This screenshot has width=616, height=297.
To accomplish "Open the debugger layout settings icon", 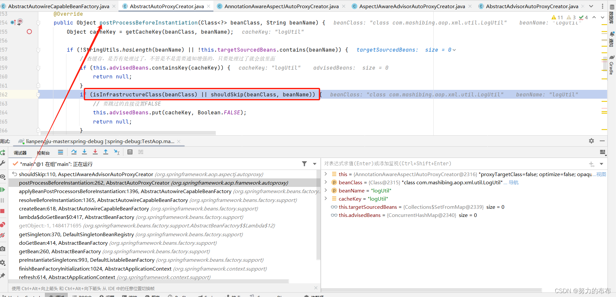I will pos(603,152).
